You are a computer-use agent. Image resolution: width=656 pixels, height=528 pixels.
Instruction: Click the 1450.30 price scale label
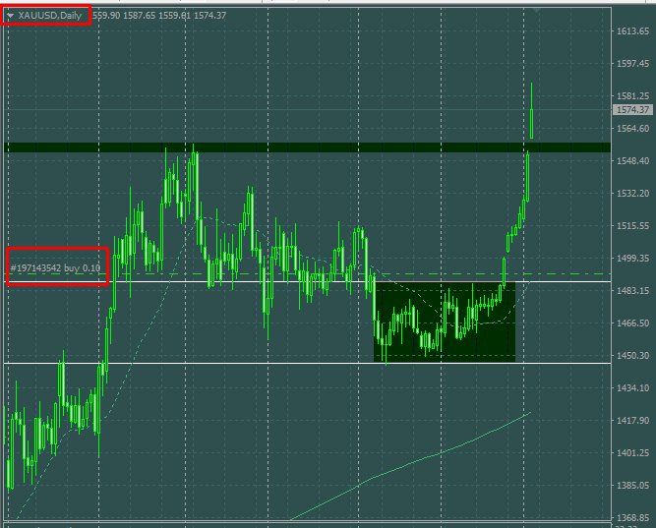click(x=632, y=355)
